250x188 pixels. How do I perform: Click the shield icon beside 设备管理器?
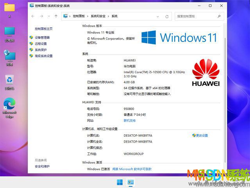[31, 38]
